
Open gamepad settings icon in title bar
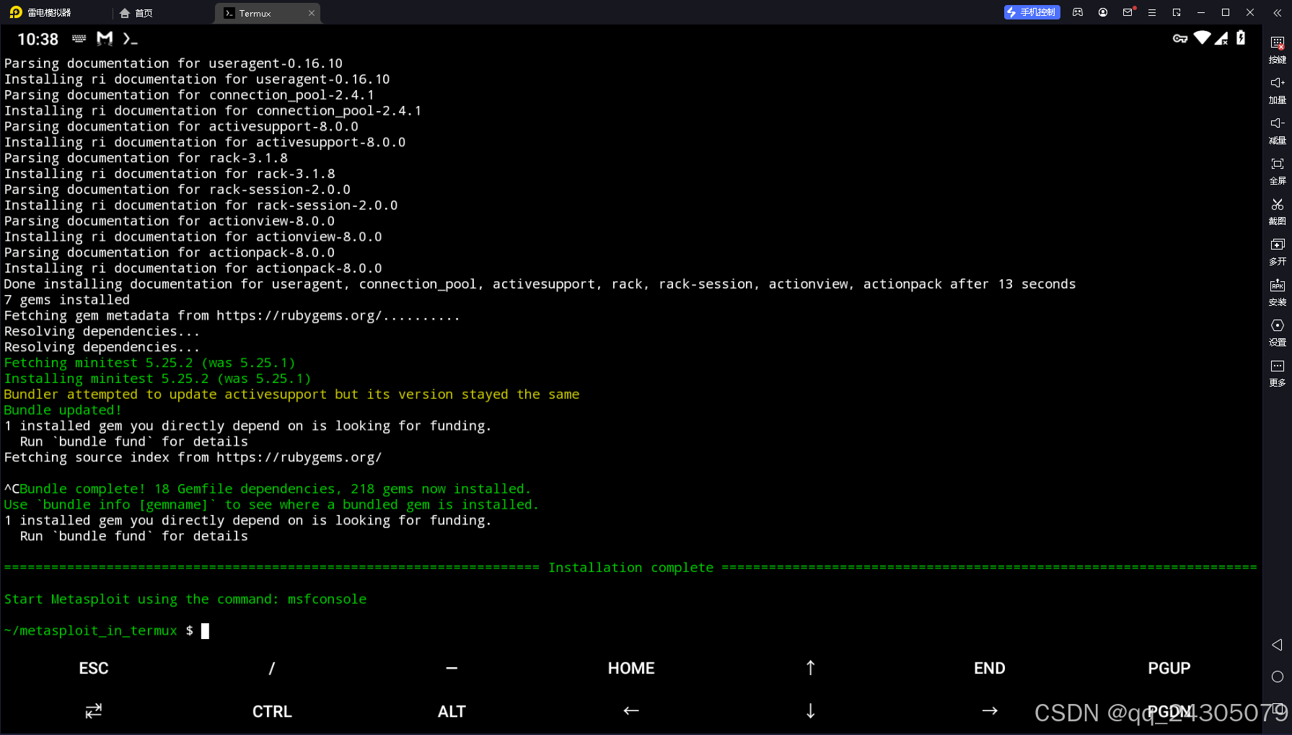(1078, 12)
